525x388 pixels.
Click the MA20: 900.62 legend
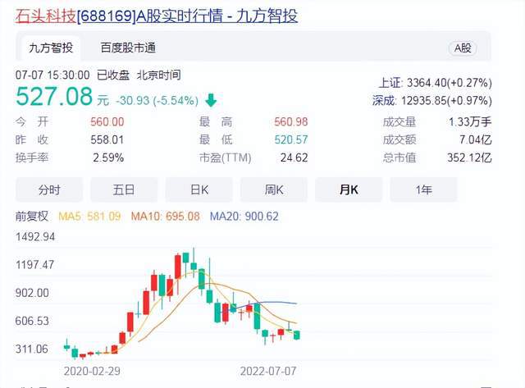(244, 217)
